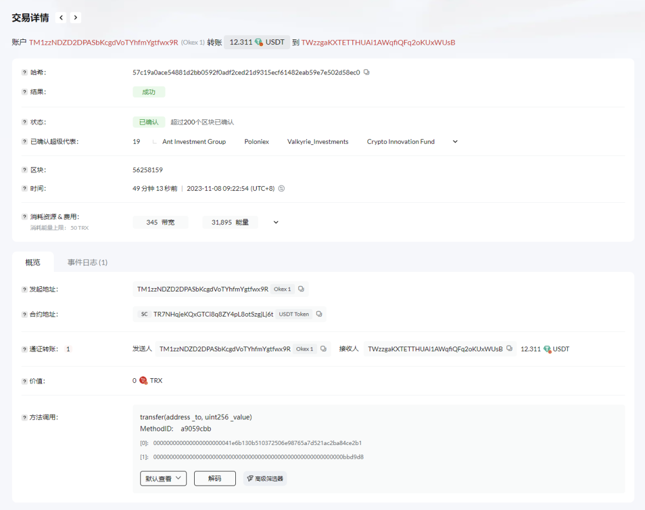Open the 默认查看 dropdown

tap(163, 478)
